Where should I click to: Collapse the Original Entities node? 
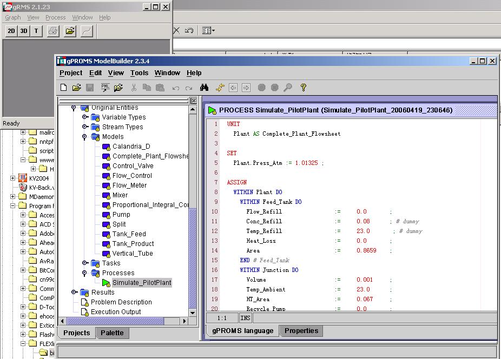[x=74, y=108]
